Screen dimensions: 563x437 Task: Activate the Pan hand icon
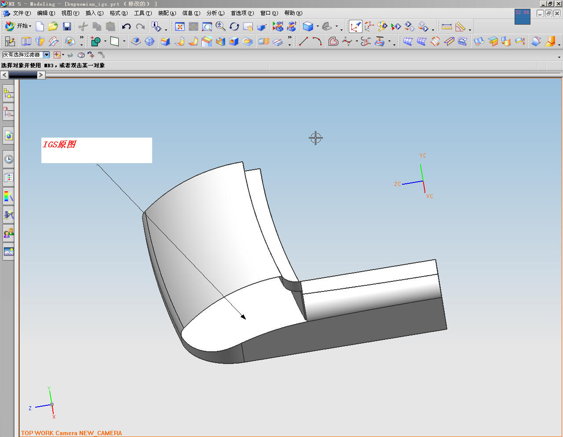tap(248, 27)
